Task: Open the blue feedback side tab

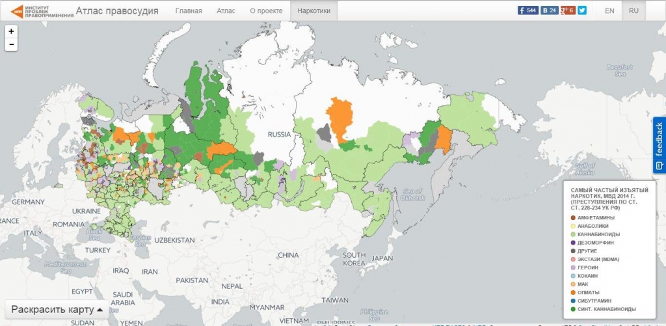Action: coord(659,145)
